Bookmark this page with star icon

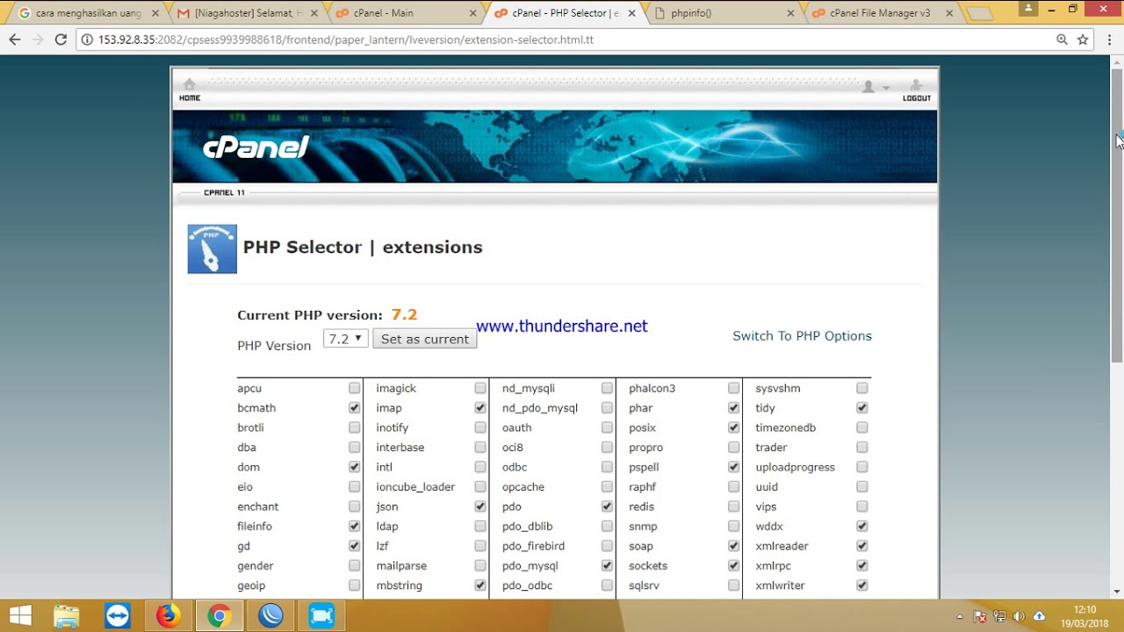[1083, 39]
